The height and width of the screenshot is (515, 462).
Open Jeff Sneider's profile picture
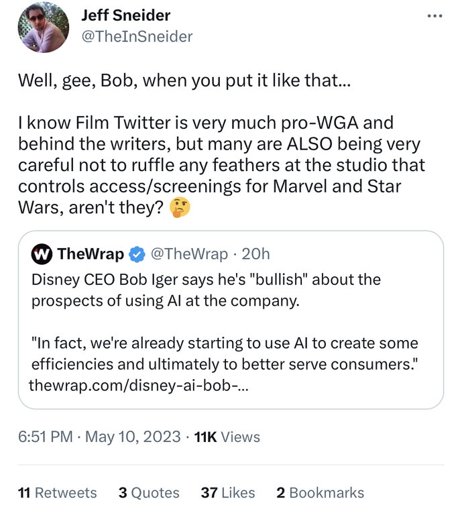pos(43,27)
